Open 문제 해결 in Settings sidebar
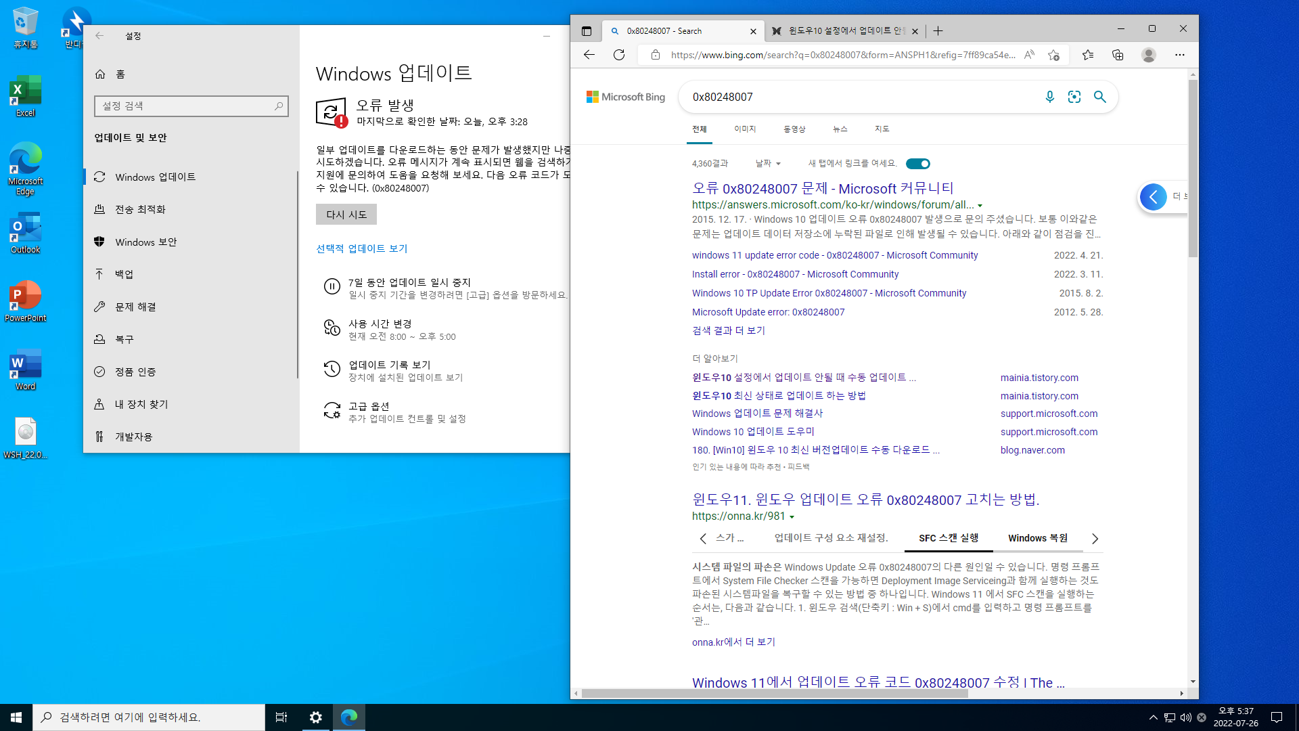 (190, 307)
